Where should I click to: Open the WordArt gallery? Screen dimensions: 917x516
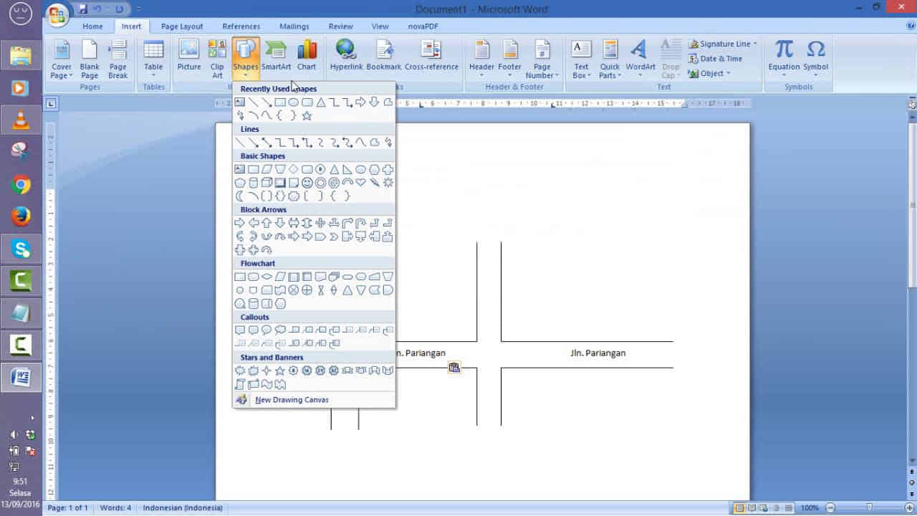tap(640, 58)
